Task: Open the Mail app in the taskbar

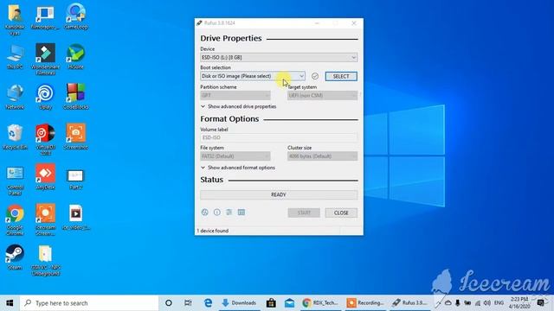Action: pos(289,303)
